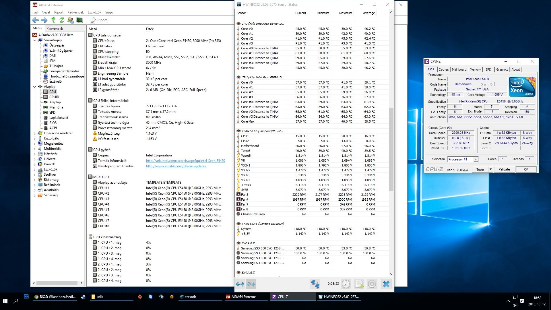Viewport: 551px width, 310px height.
Task: Click AIDA64 tree horizontal scrollbar thumb
Action: (x=57, y=283)
